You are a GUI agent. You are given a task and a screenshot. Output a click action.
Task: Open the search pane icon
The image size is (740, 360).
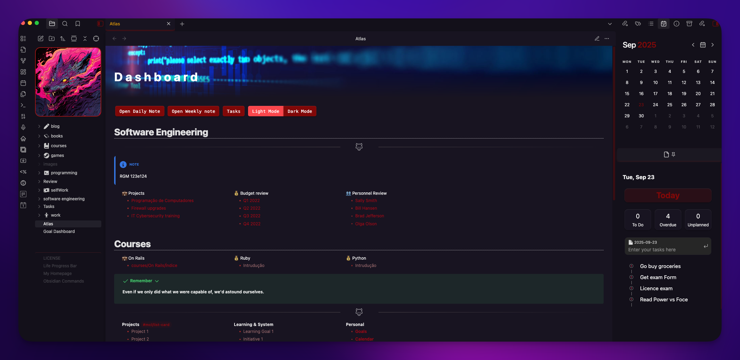pos(65,24)
